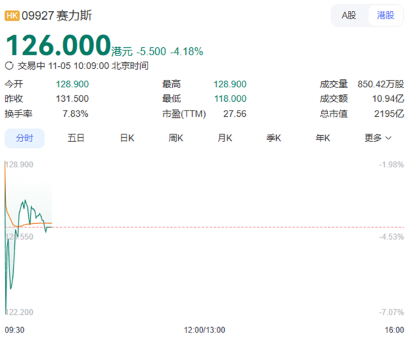Open the 周K chart tab
This screenshot has height=338, width=410.
176,138
